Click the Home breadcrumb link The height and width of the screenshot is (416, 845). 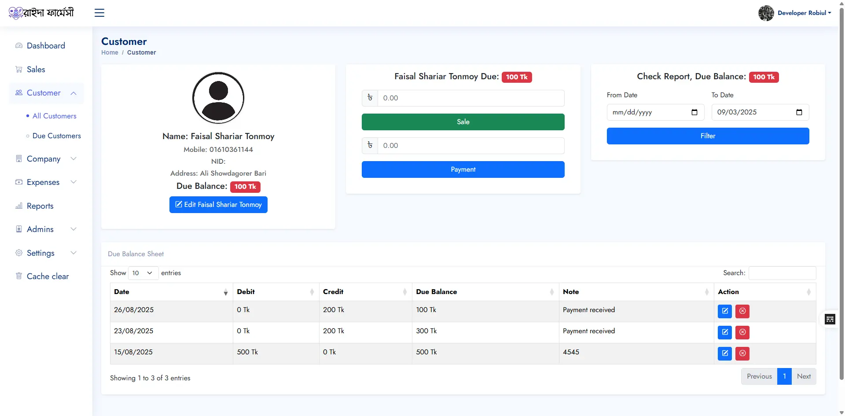[x=110, y=52]
